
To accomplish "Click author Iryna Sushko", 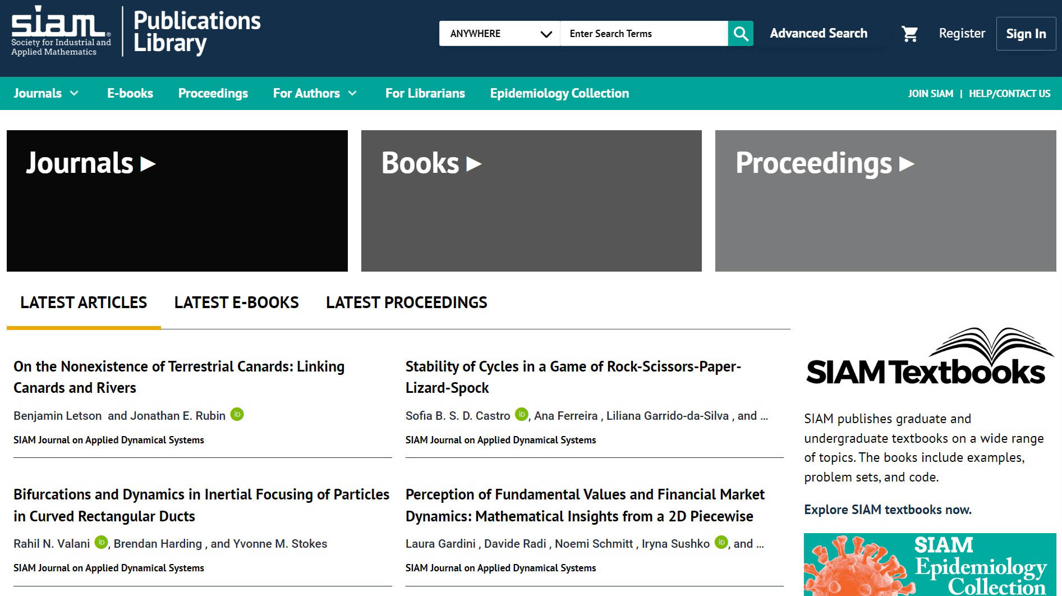I will pyautogui.click(x=675, y=544).
